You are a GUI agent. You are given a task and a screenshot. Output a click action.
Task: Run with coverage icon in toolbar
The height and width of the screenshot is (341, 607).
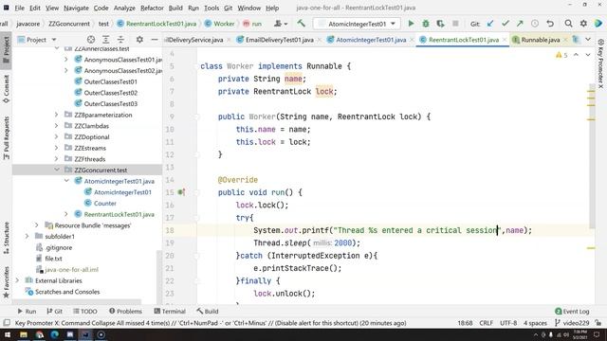(x=440, y=24)
